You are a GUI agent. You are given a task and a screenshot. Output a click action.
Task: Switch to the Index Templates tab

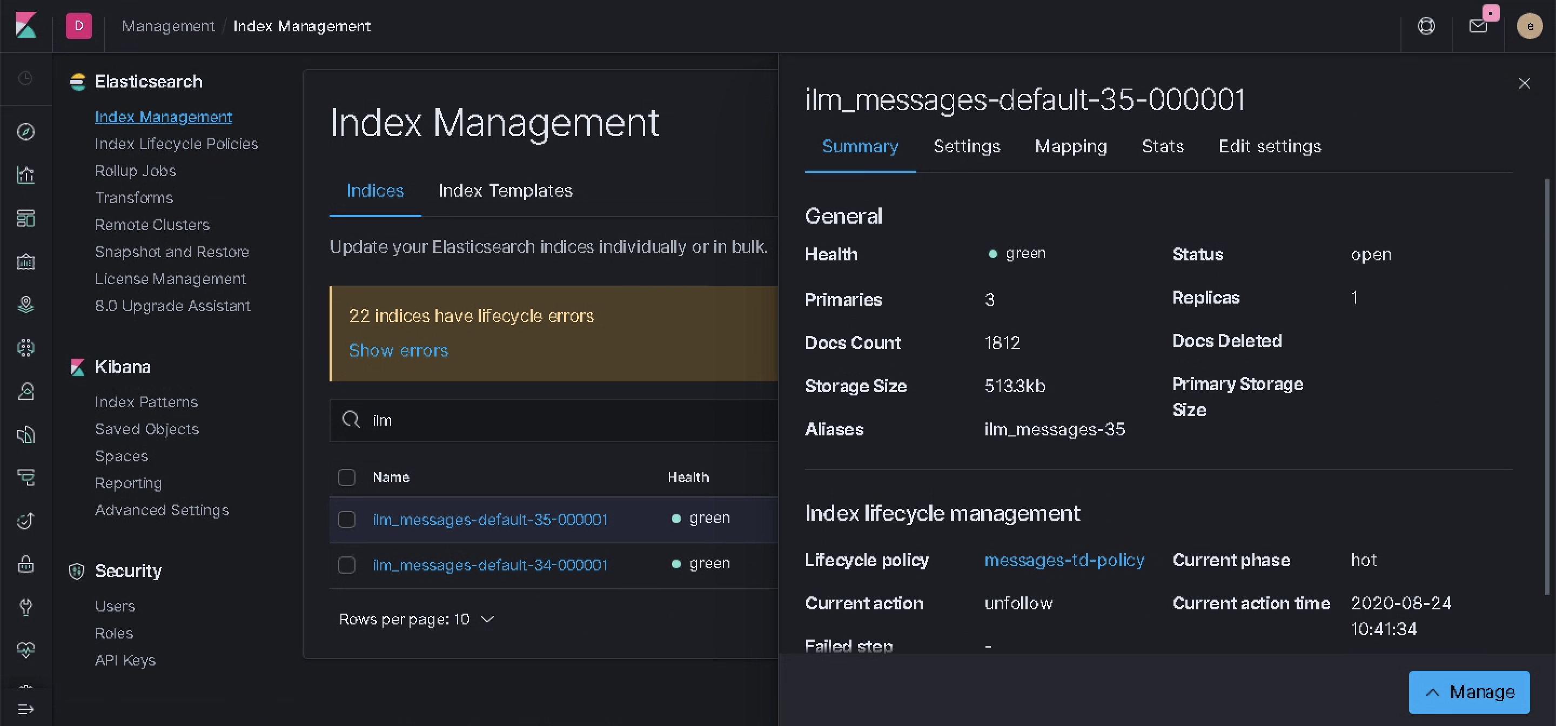click(506, 191)
